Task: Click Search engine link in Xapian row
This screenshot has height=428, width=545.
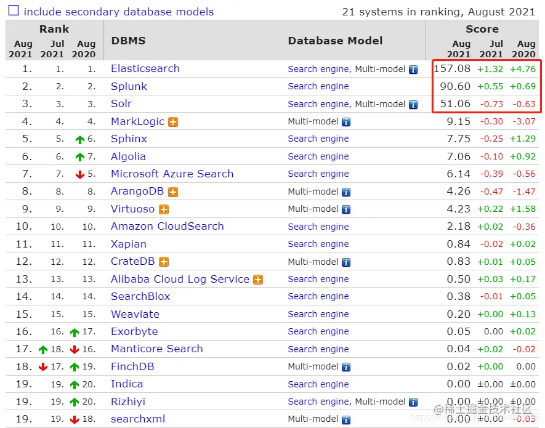Action: (x=318, y=244)
